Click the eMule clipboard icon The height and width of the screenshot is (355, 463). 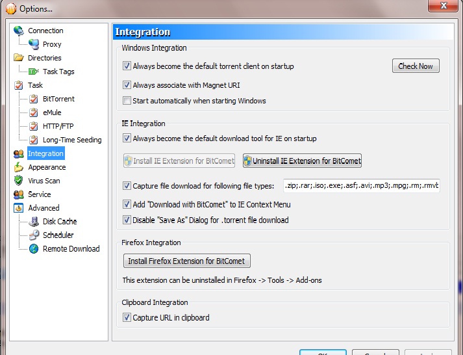(34, 112)
